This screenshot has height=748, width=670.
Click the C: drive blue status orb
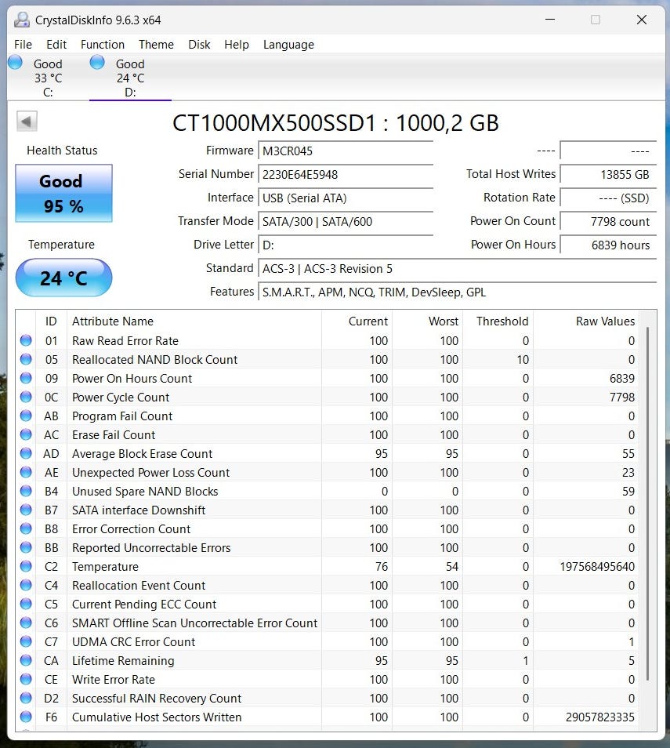(15, 63)
